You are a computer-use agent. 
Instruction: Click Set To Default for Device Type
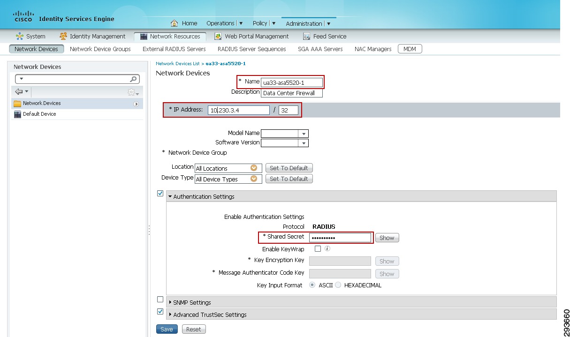point(289,179)
